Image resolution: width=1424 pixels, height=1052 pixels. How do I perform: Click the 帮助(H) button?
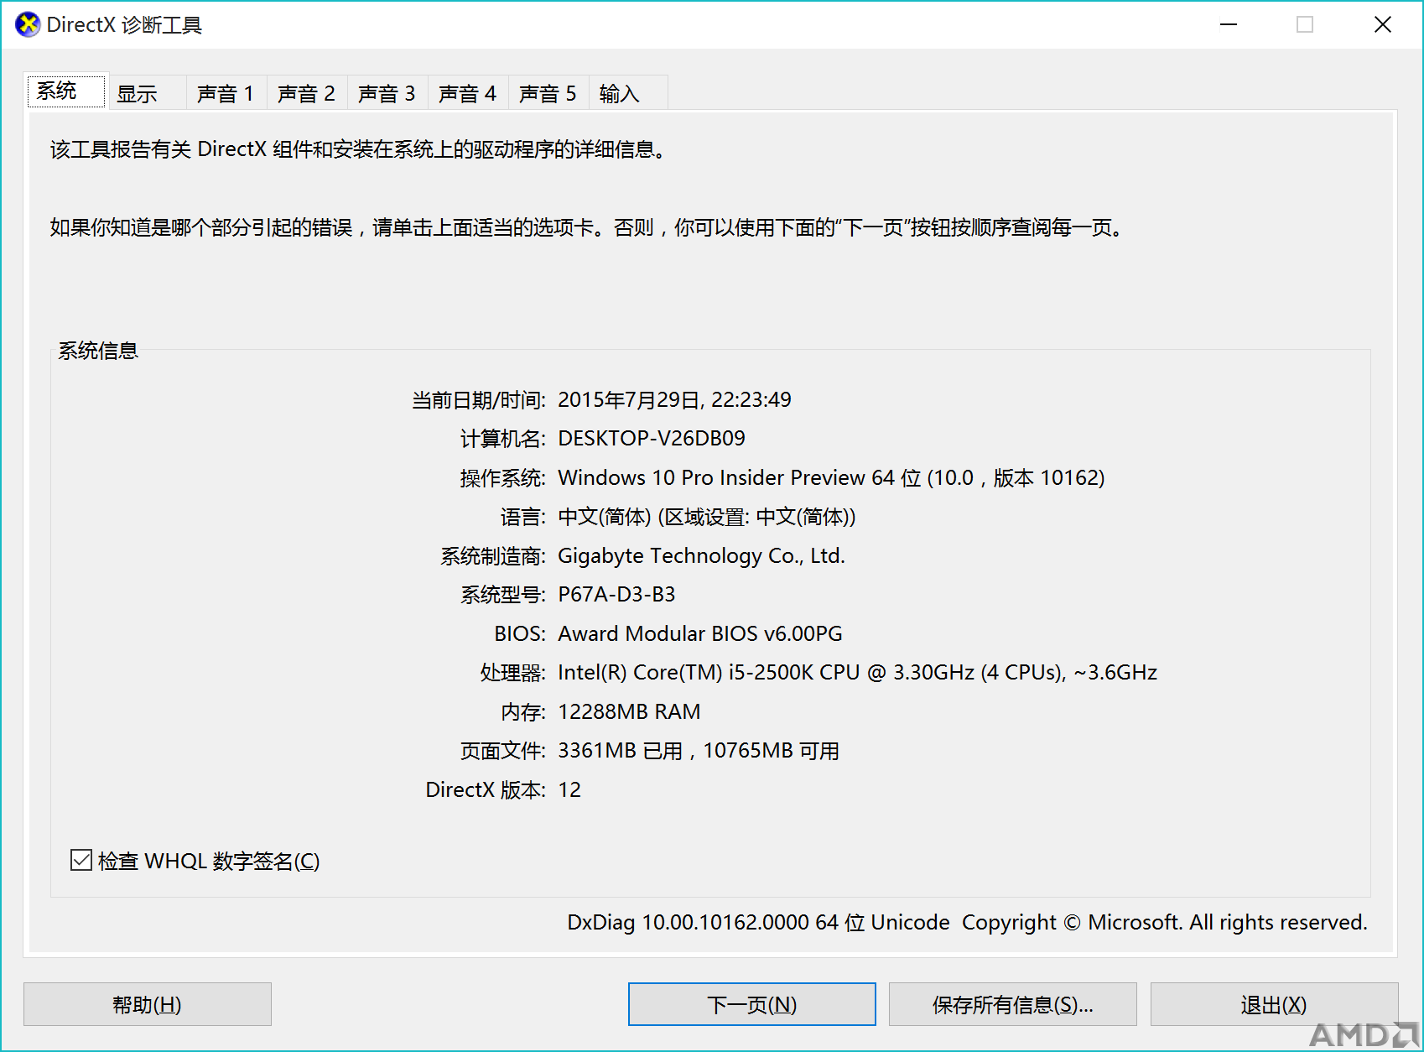pos(148,1004)
